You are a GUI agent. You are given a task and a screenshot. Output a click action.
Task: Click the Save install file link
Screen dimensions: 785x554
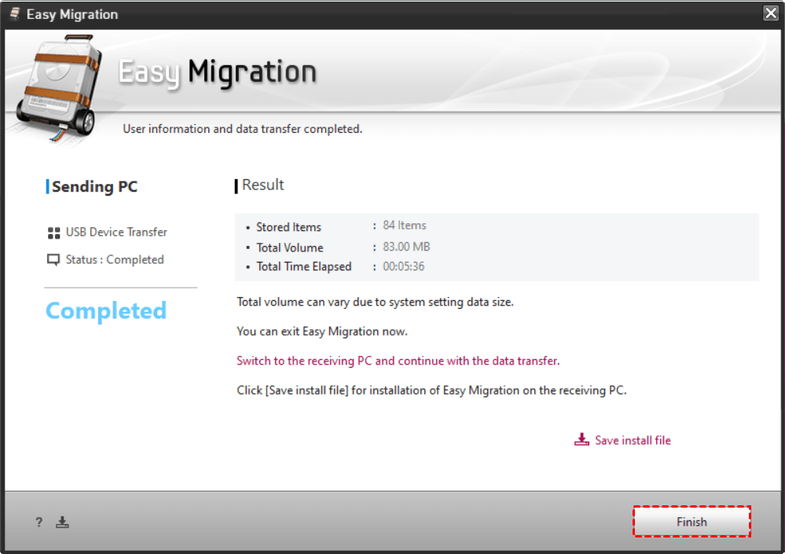[x=633, y=440]
